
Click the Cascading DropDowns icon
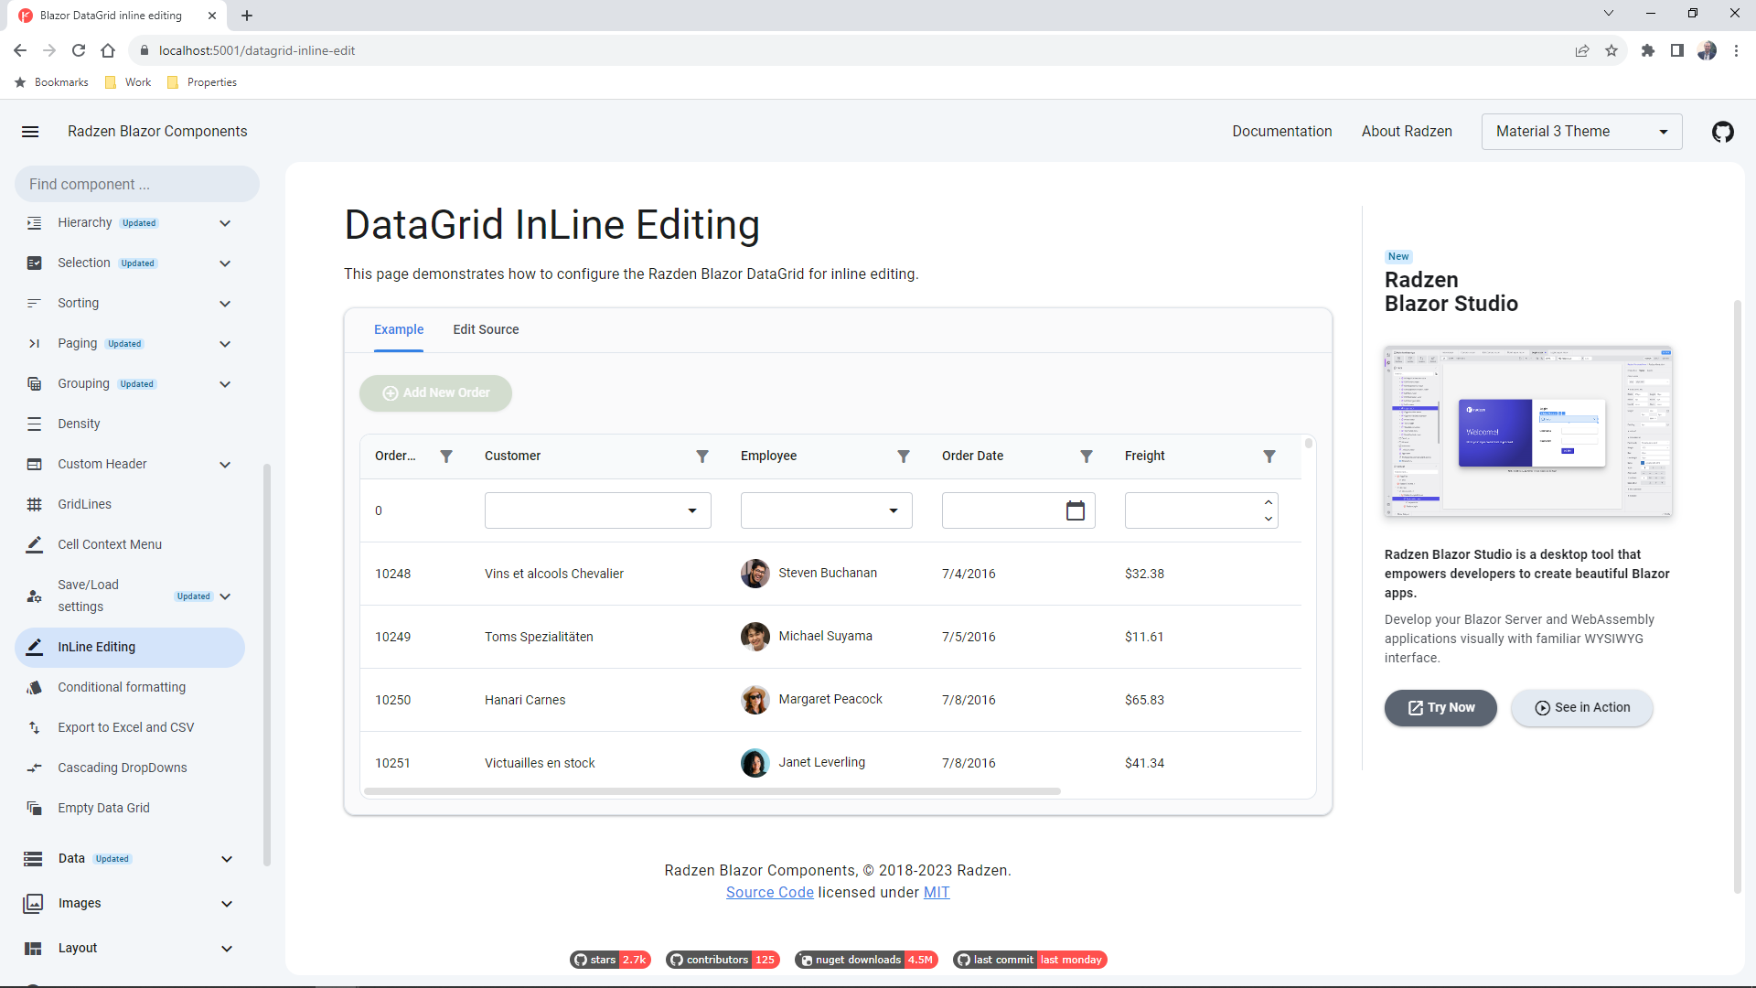pyautogui.click(x=34, y=768)
